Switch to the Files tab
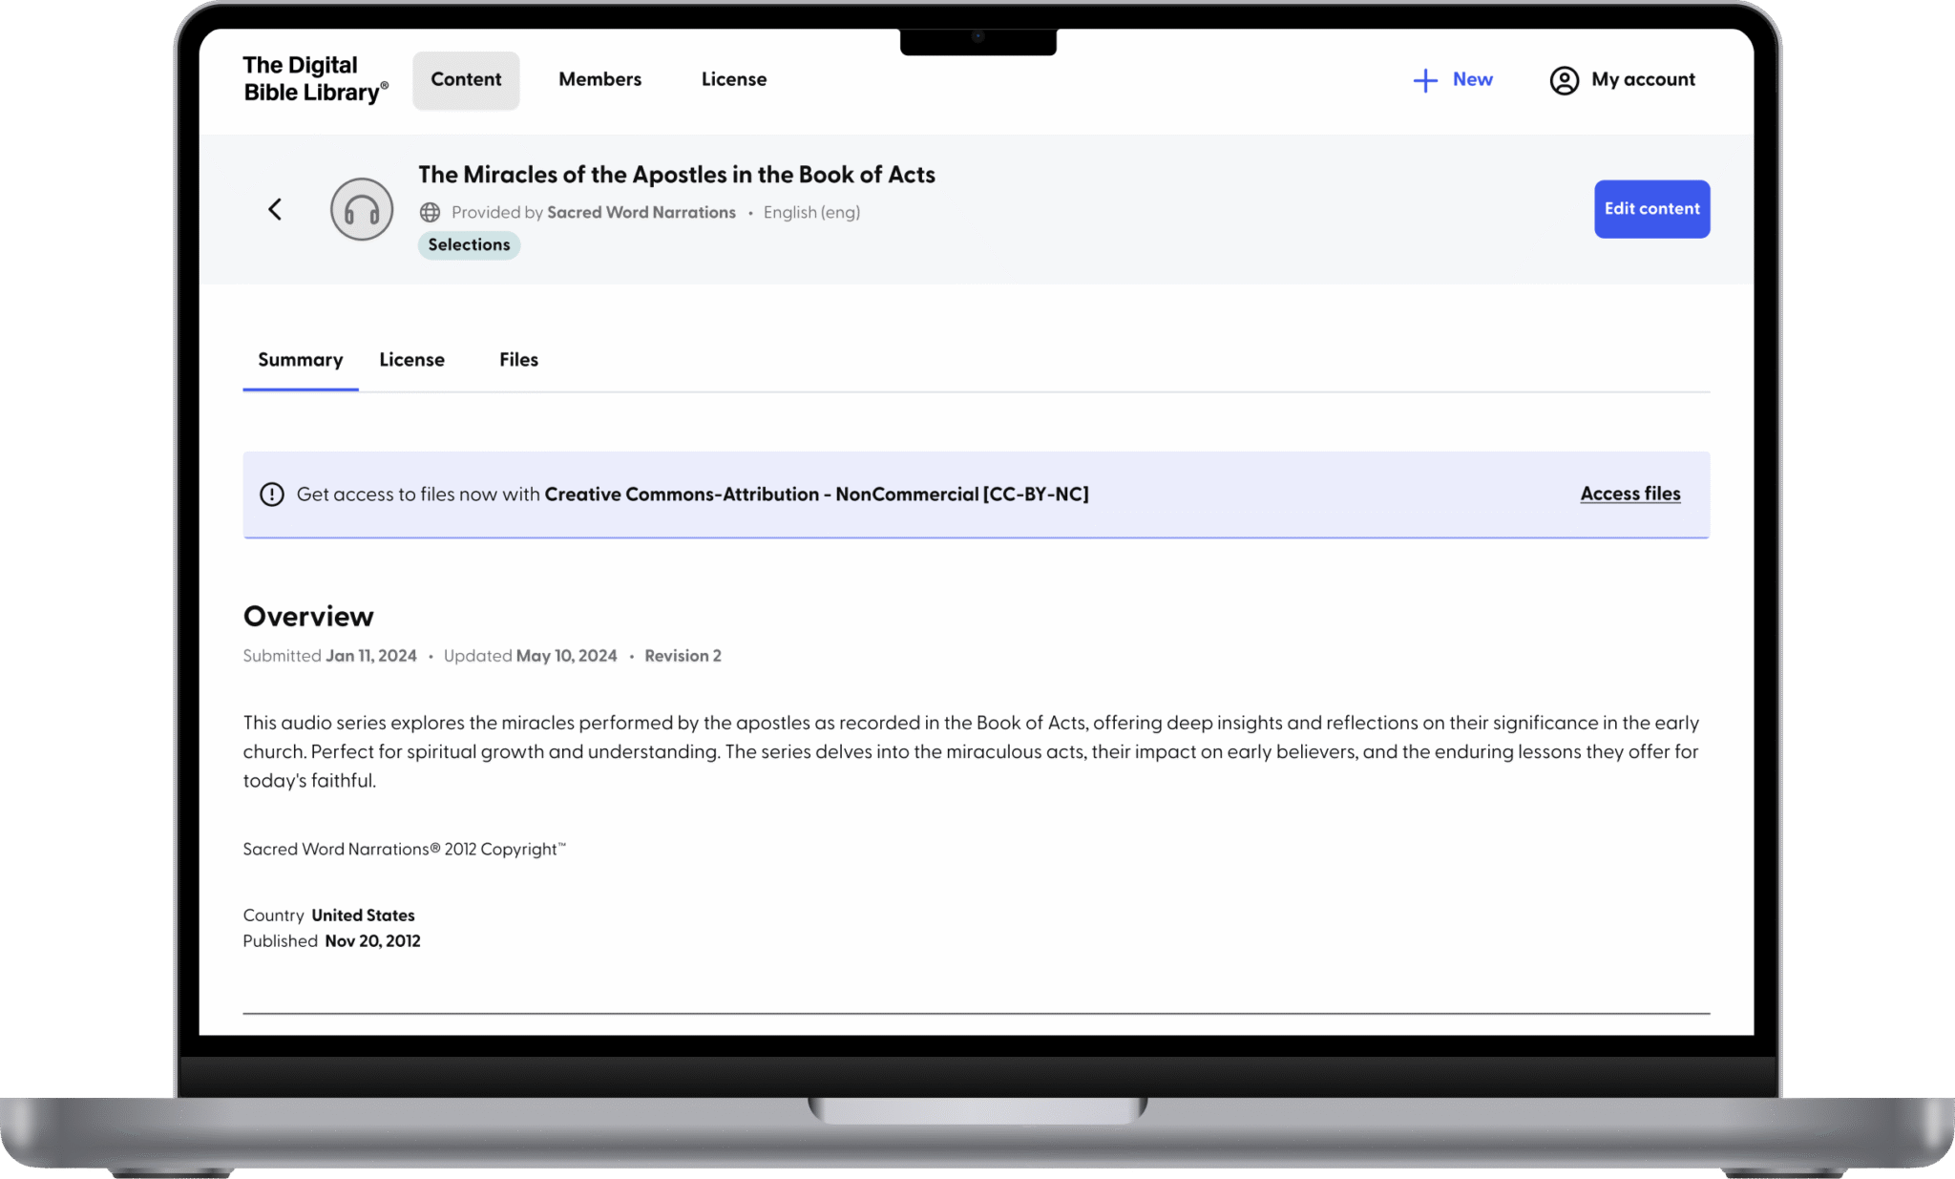The image size is (1955, 1179). (518, 360)
